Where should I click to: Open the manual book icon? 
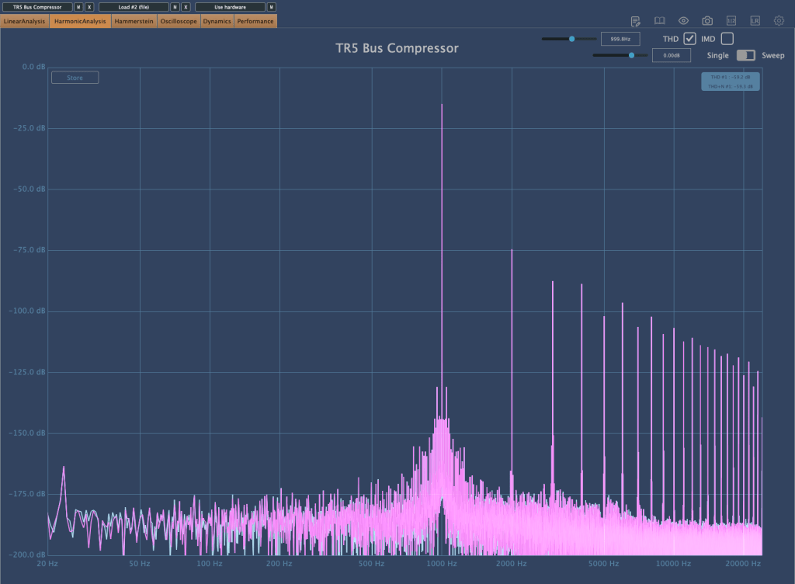(659, 21)
